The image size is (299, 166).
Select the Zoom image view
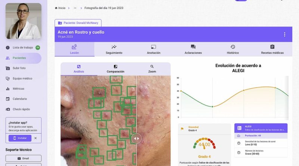(152, 69)
